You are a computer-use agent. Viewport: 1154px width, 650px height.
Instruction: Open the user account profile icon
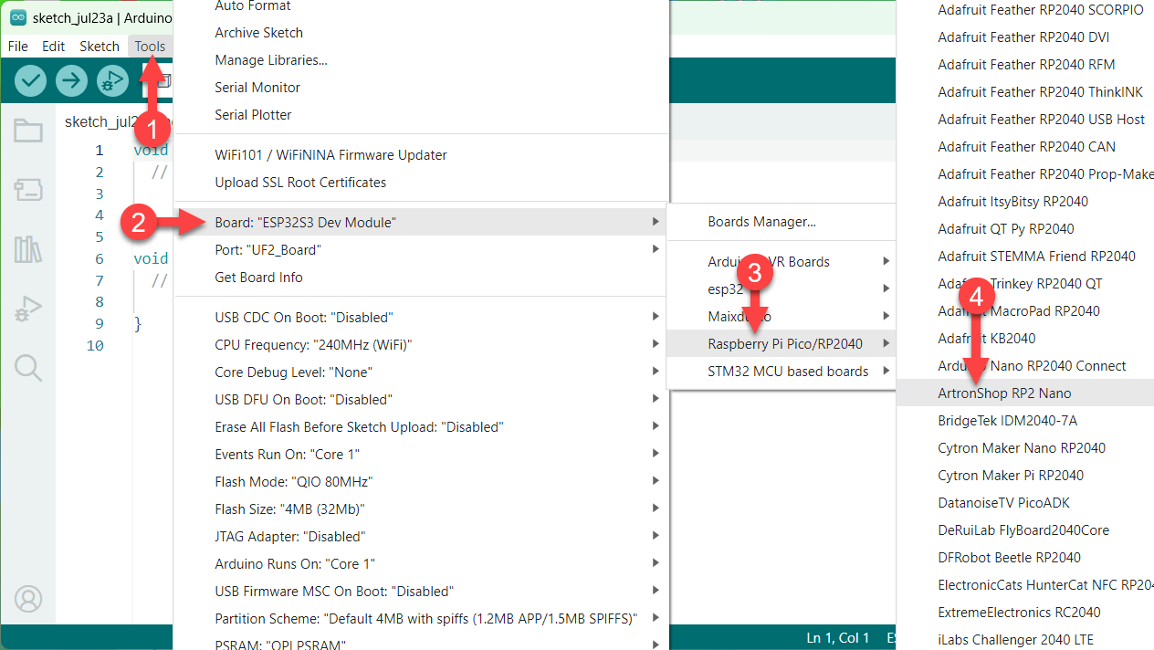tap(28, 599)
